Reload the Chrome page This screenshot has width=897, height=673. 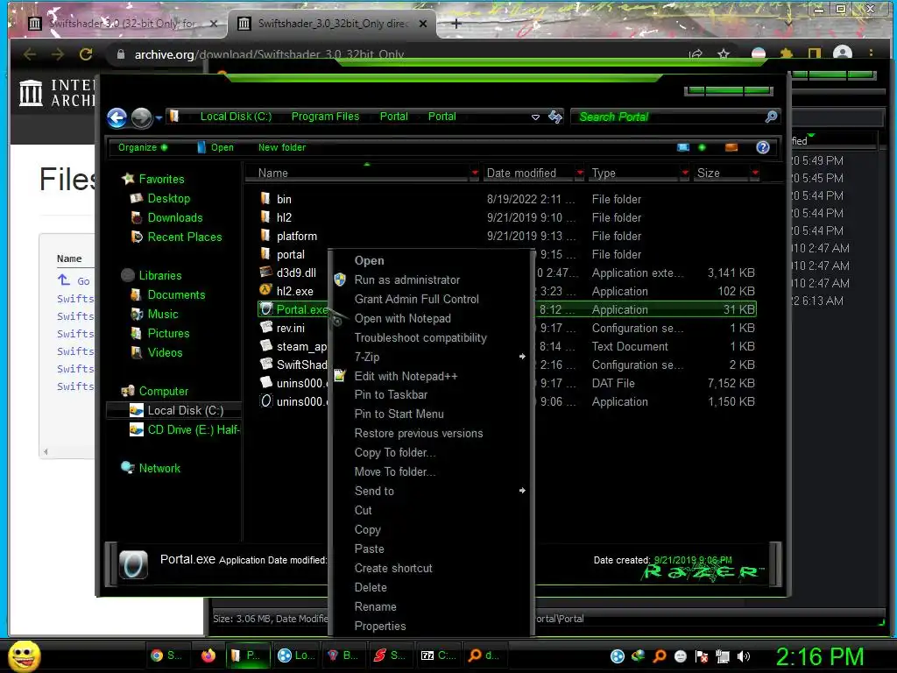pyautogui.click(x=86, y=54)
